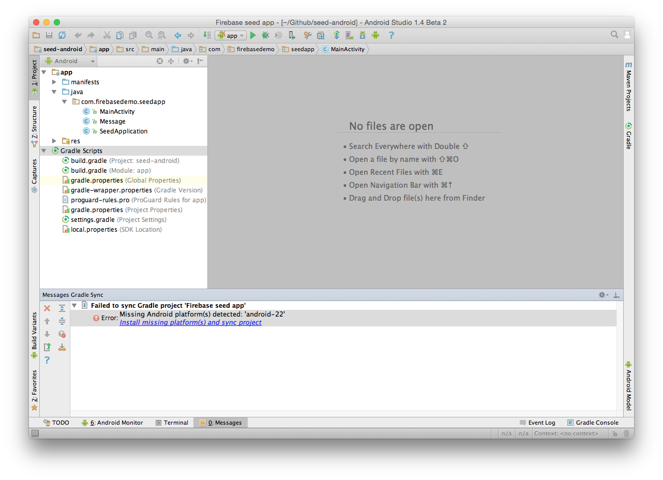Click the Cut scissors toolbar icon
Viewport: 663px width, 480px height.
pyautogui.click(x=107, y=35)
